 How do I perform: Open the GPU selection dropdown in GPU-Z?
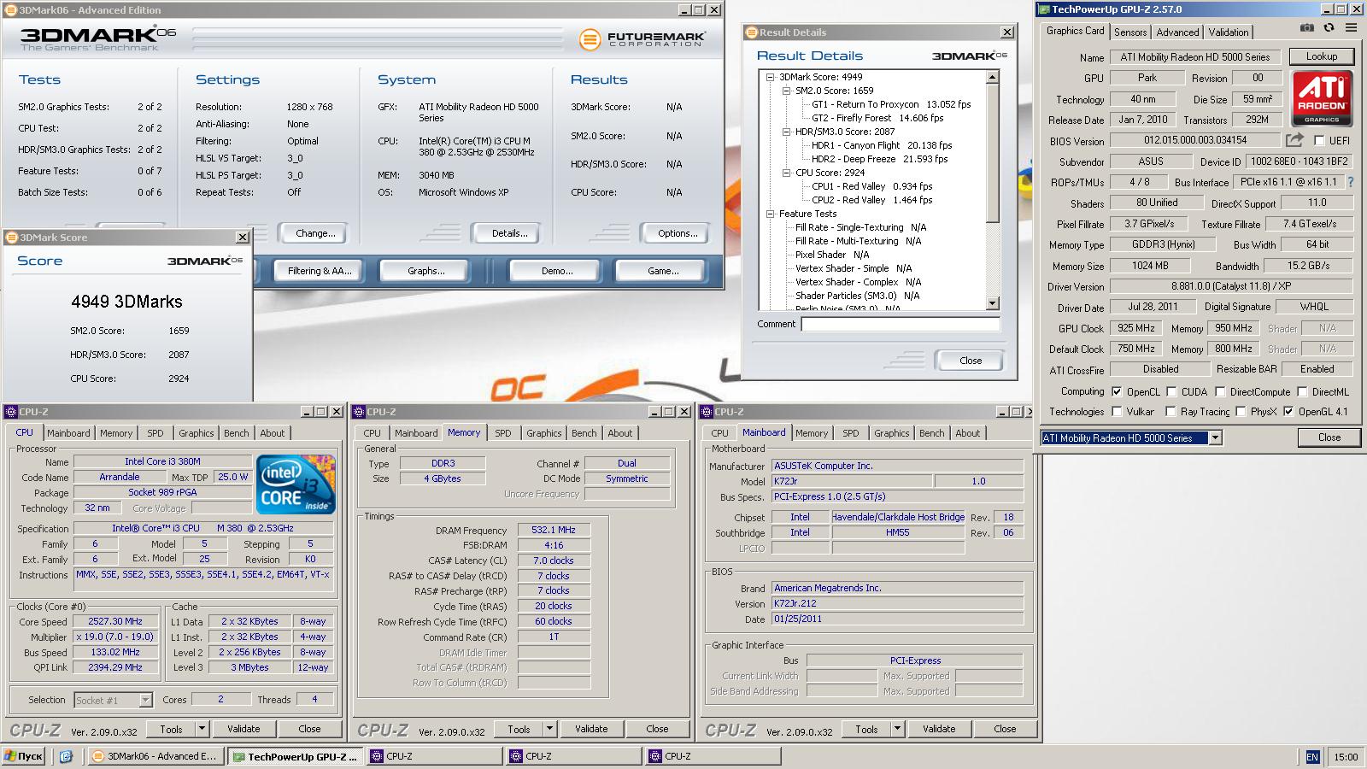pyautogui.click(x=1215, y=437)
